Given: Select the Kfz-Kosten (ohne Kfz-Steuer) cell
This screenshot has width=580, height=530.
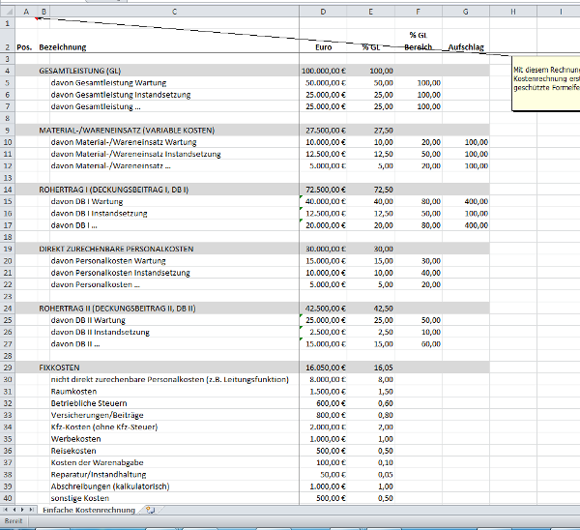Looking at the screenshot, I should pyautogui.click(x=103, y=427).
